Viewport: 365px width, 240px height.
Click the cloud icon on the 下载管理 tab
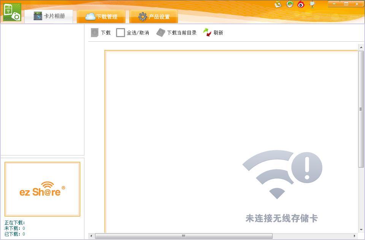90,16
